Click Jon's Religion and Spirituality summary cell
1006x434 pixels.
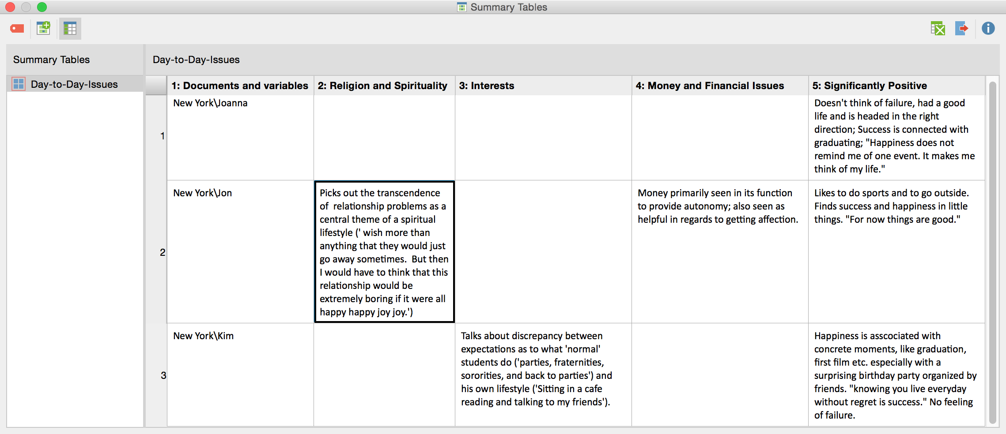(384, 252)
